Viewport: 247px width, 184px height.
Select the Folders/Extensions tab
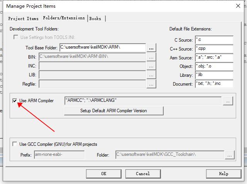(x=64, y=18)
